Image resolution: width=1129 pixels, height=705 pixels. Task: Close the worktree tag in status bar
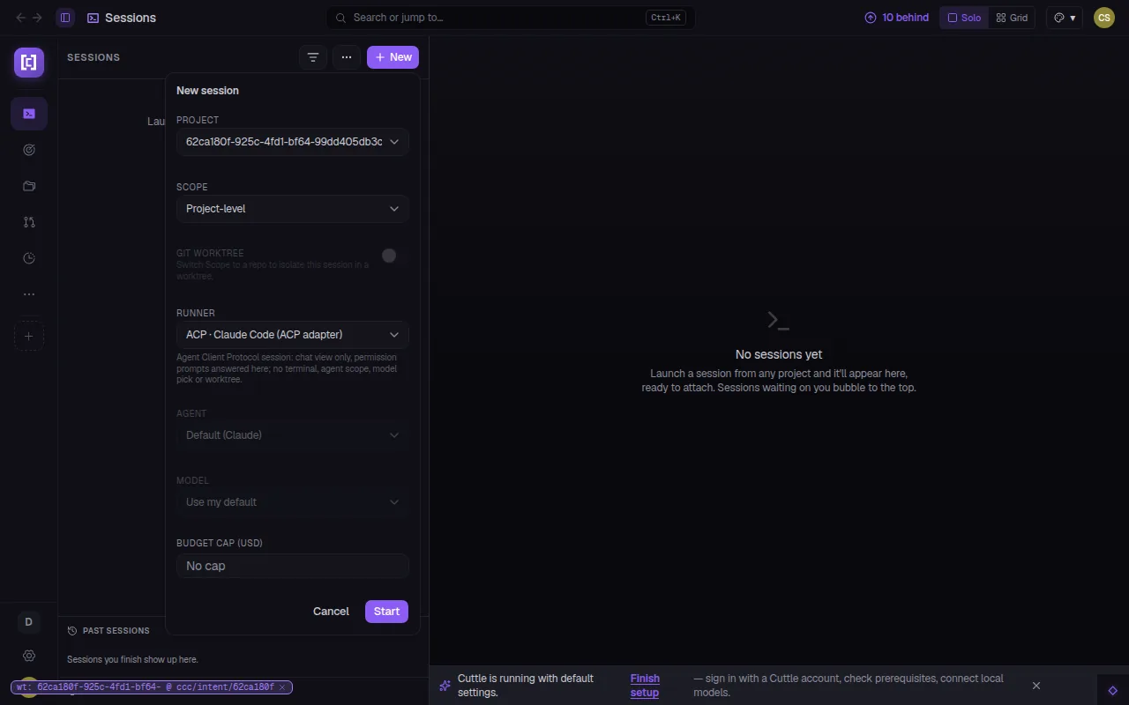[282, 687]
